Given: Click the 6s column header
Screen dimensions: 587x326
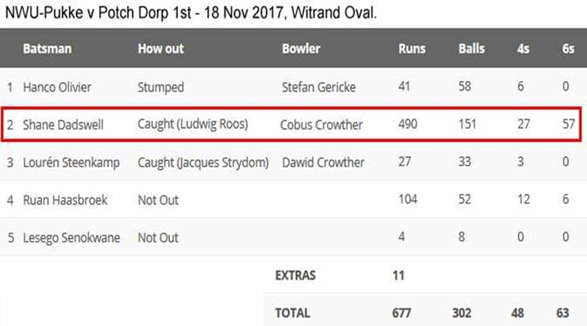Looking at the screenshot, I should (568, 49).
